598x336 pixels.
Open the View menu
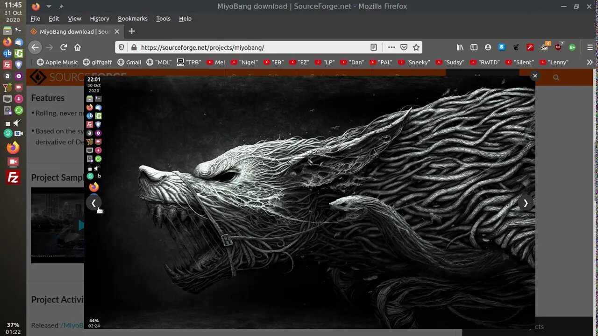click(x=74, y=19)
